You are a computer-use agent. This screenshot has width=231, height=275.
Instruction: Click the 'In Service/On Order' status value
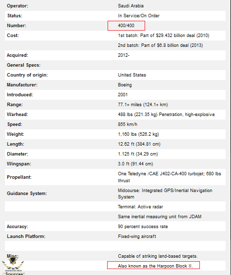[x=139, y=16]
